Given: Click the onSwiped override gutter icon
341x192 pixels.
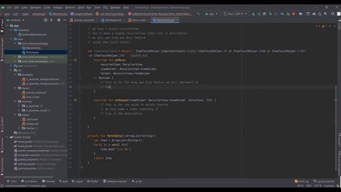Looking at the screenshot, I should (75, 100).
